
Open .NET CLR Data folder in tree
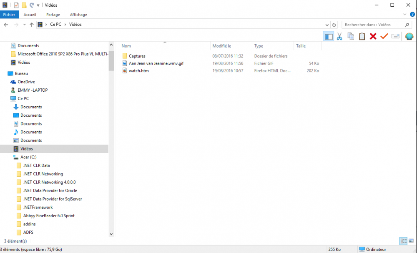(x=36, y=165)
